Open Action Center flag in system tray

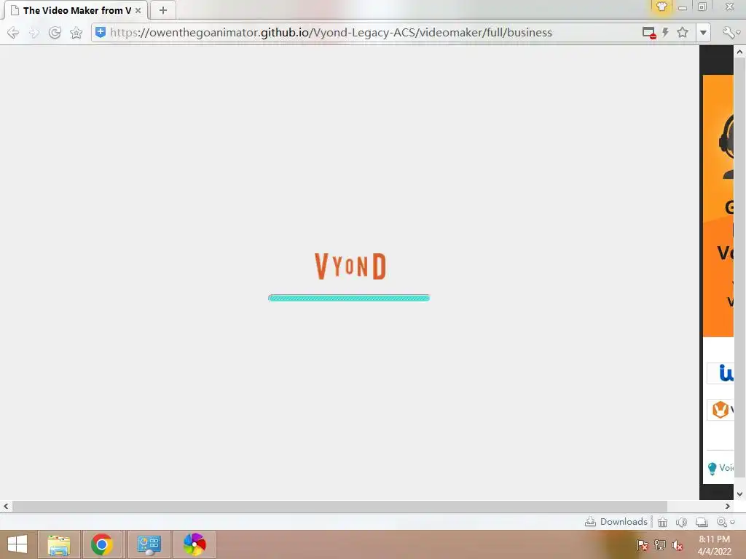[x=642, y=544]
